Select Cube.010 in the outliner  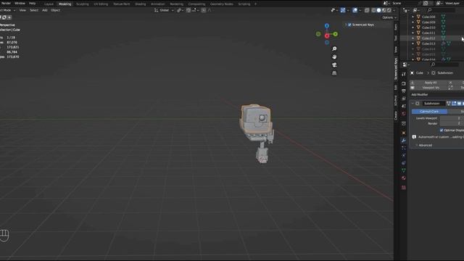pos(428,28)
